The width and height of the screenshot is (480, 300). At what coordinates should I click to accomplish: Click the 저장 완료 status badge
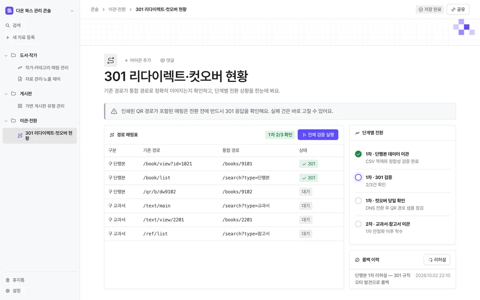point(430,9)
